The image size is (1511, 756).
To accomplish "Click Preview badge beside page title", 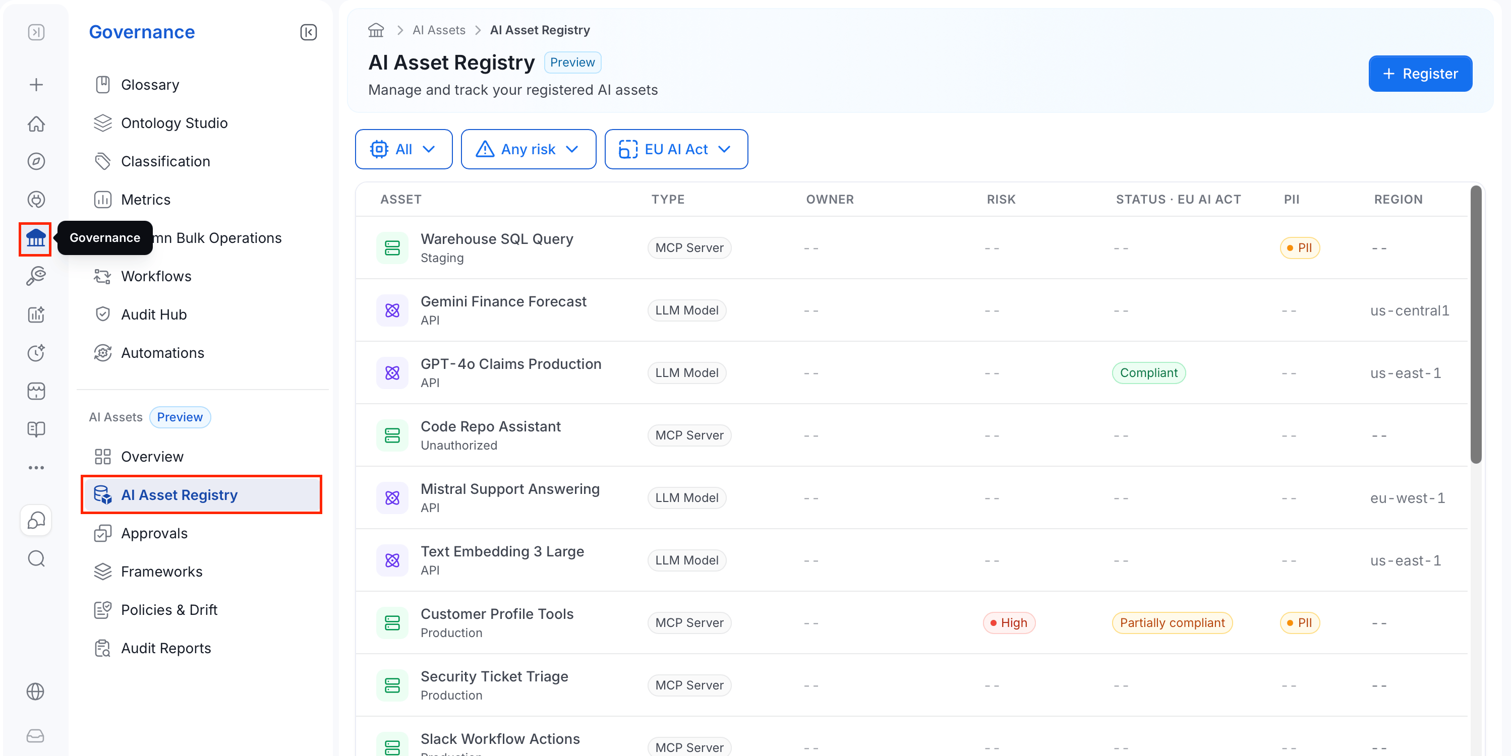I will [572, 62].
